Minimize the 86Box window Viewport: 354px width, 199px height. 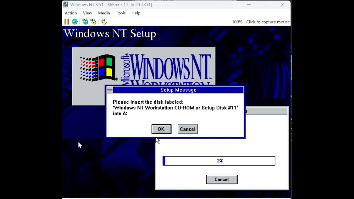249,4
